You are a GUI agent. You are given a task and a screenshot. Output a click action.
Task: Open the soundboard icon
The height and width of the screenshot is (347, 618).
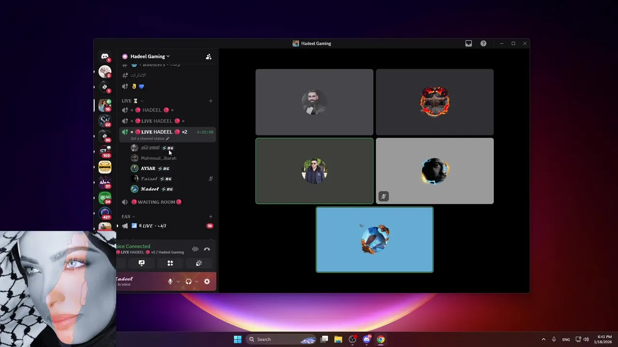click(x=199, y=263)
